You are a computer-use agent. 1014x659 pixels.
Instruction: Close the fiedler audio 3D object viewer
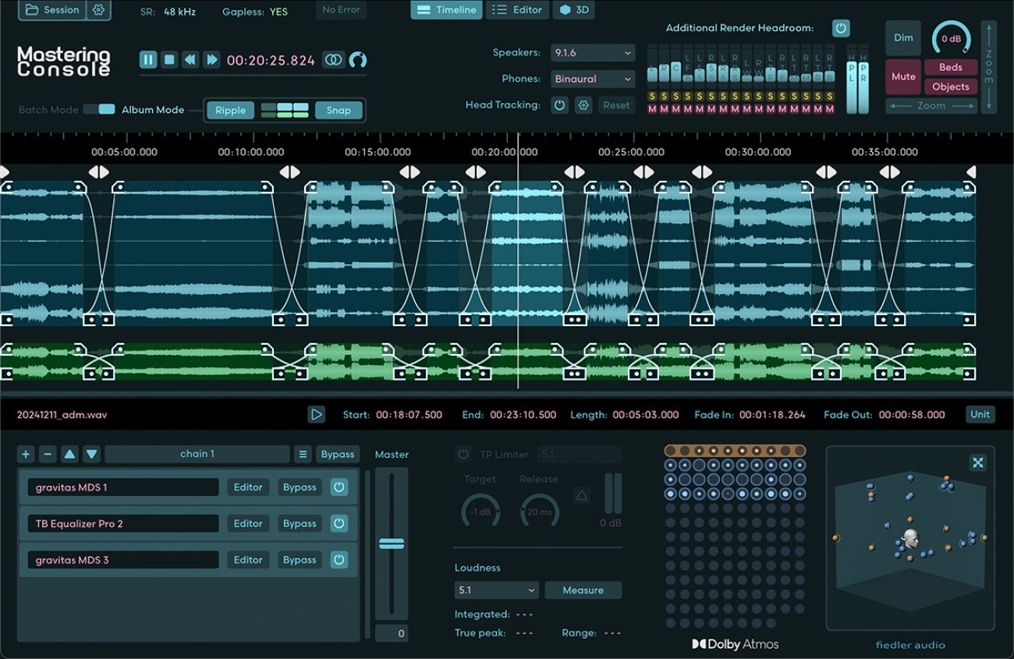[978, 462]
